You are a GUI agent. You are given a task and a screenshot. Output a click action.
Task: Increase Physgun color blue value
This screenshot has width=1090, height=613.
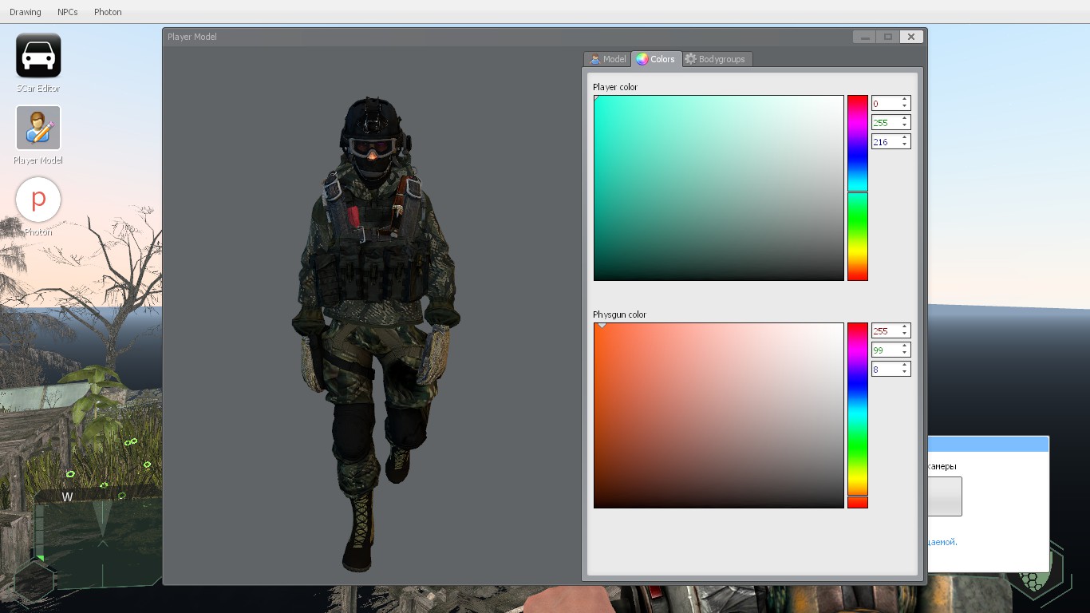pyautogui.click(x=905, y=366)
